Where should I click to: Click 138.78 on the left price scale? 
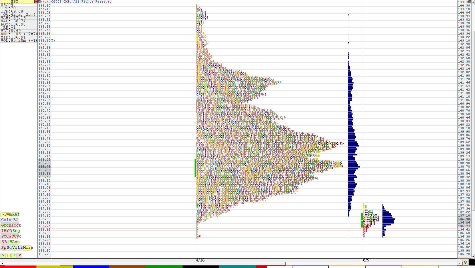44,166
